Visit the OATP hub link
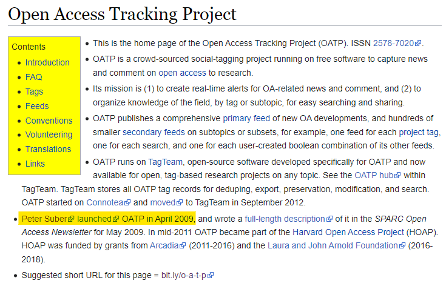Screen dimensions: 446x289 tap(374, 175)
